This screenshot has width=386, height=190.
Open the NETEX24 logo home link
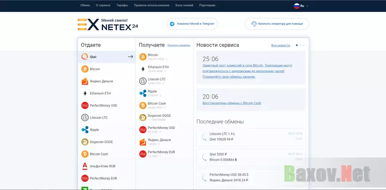click(x=108, y=24)
